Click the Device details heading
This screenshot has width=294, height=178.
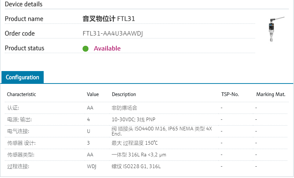(x=23, y=4)
